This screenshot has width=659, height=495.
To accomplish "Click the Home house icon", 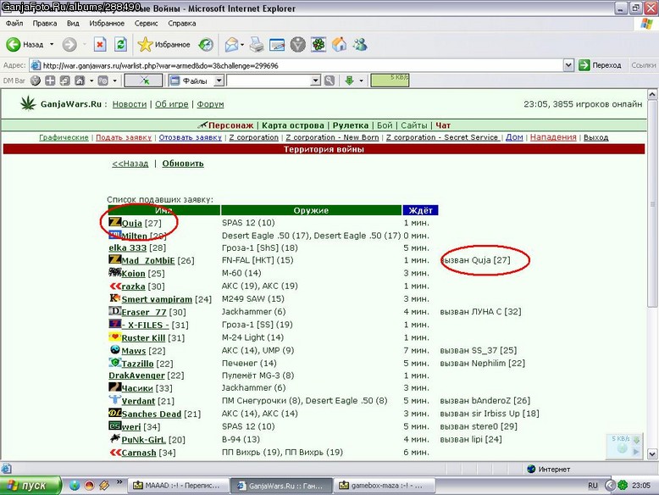I will coord(340,44).
